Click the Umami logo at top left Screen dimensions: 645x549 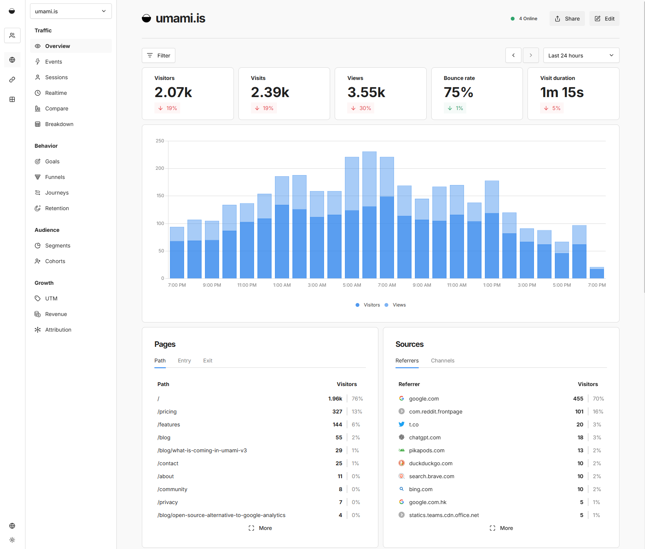(x=12, y=11)
